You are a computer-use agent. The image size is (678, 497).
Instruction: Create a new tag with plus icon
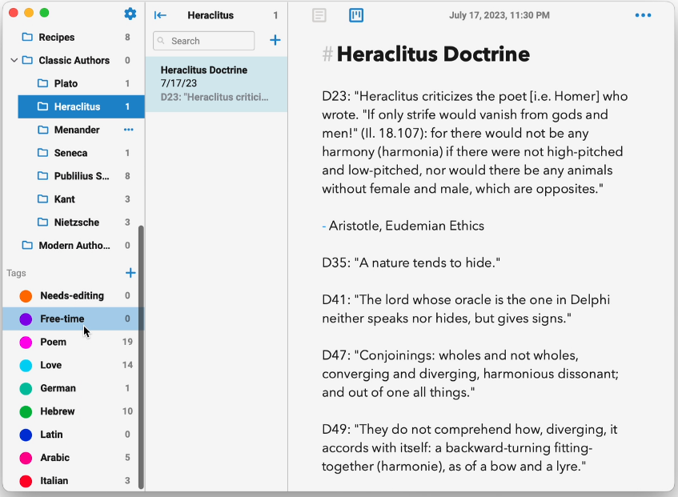(130, 273)
